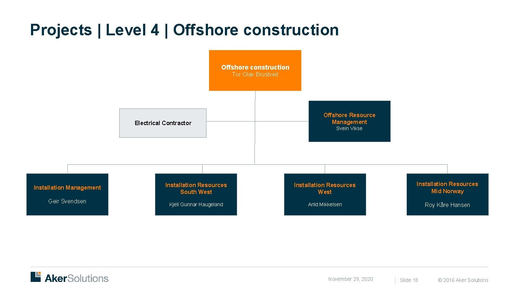The image size is (519, 292).
Task: Click Kjell Gunnar Haugeland's name
Action: (196, 204)
